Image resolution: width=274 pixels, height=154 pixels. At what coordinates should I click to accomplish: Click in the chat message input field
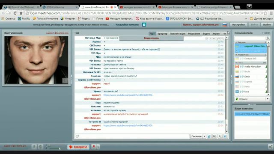132,136
